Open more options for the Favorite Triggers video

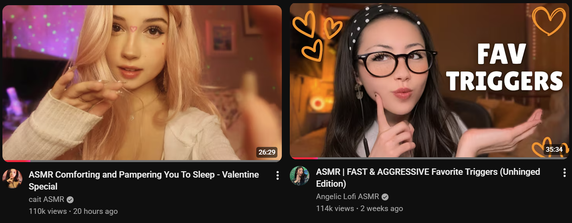(564, 172)
